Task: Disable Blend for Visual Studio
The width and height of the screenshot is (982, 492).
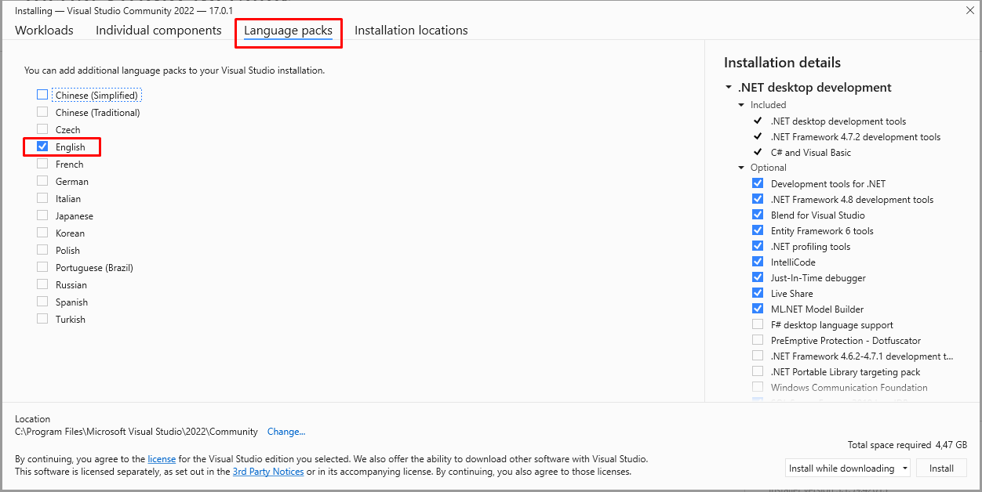Action: 758,215
